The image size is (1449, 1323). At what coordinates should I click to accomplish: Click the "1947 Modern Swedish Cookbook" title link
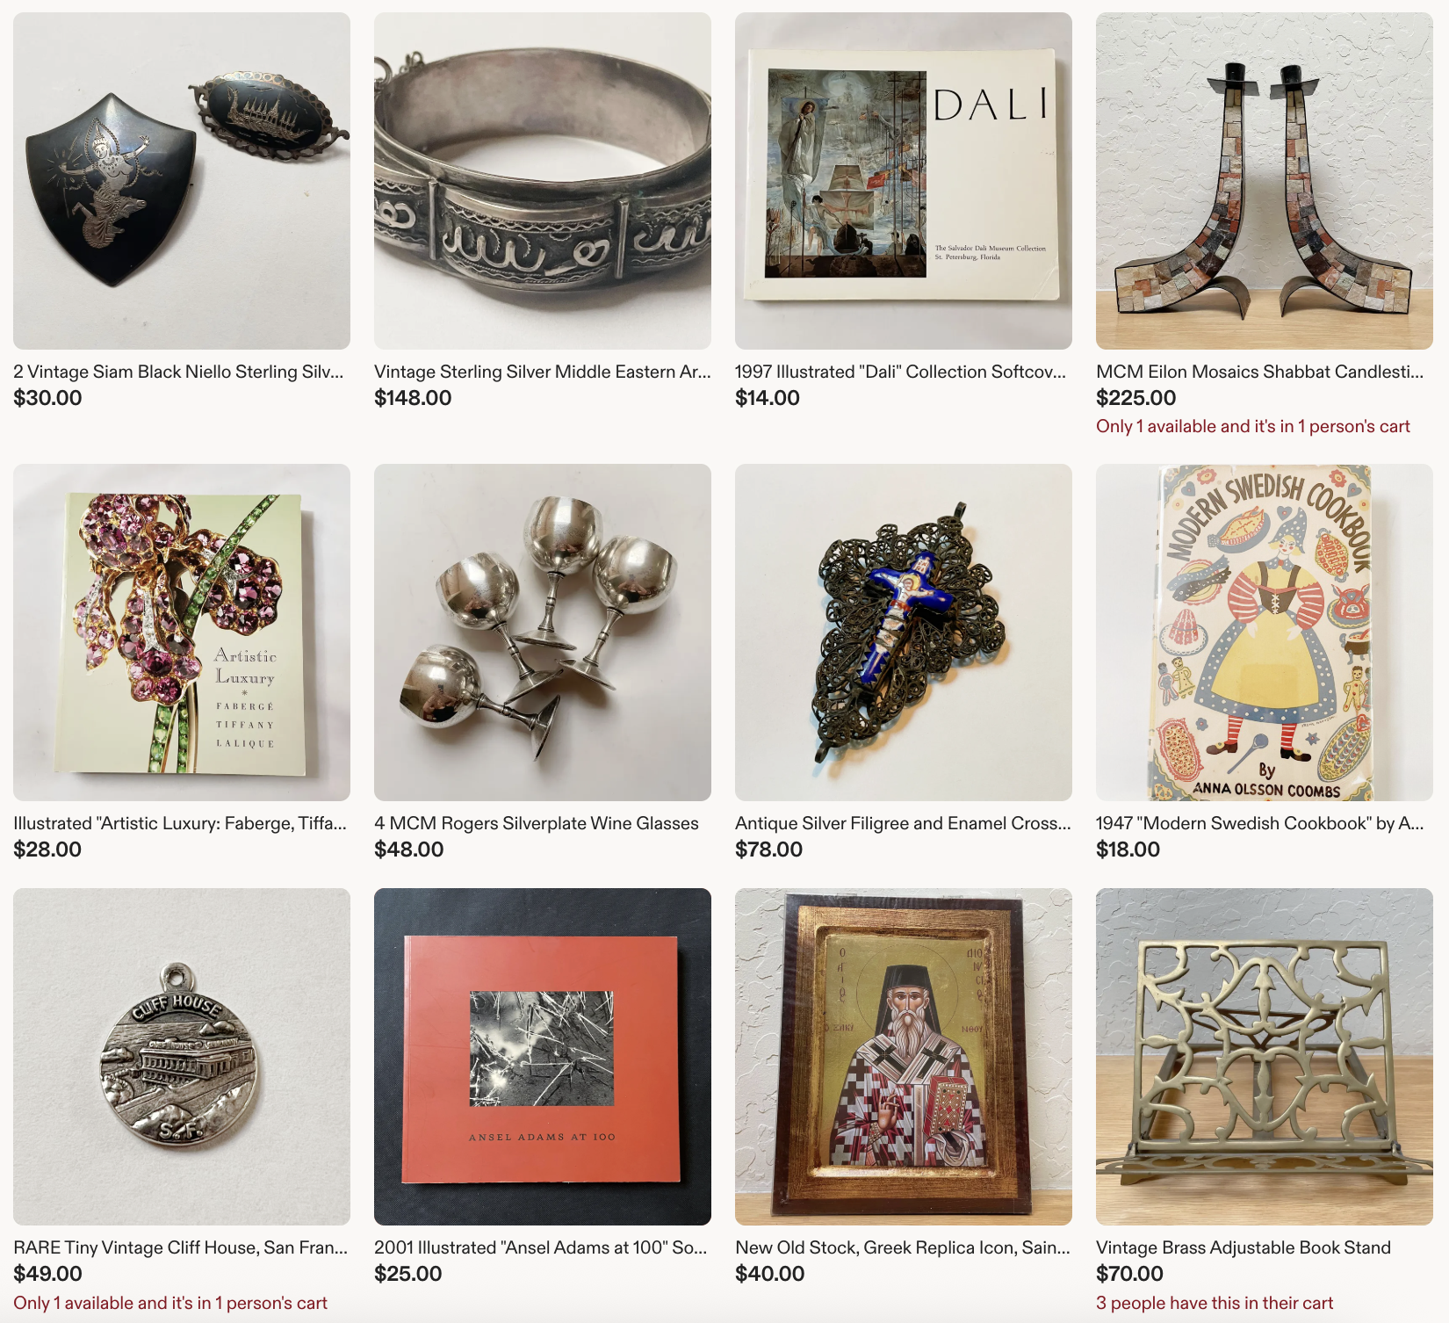[1260, 823]
